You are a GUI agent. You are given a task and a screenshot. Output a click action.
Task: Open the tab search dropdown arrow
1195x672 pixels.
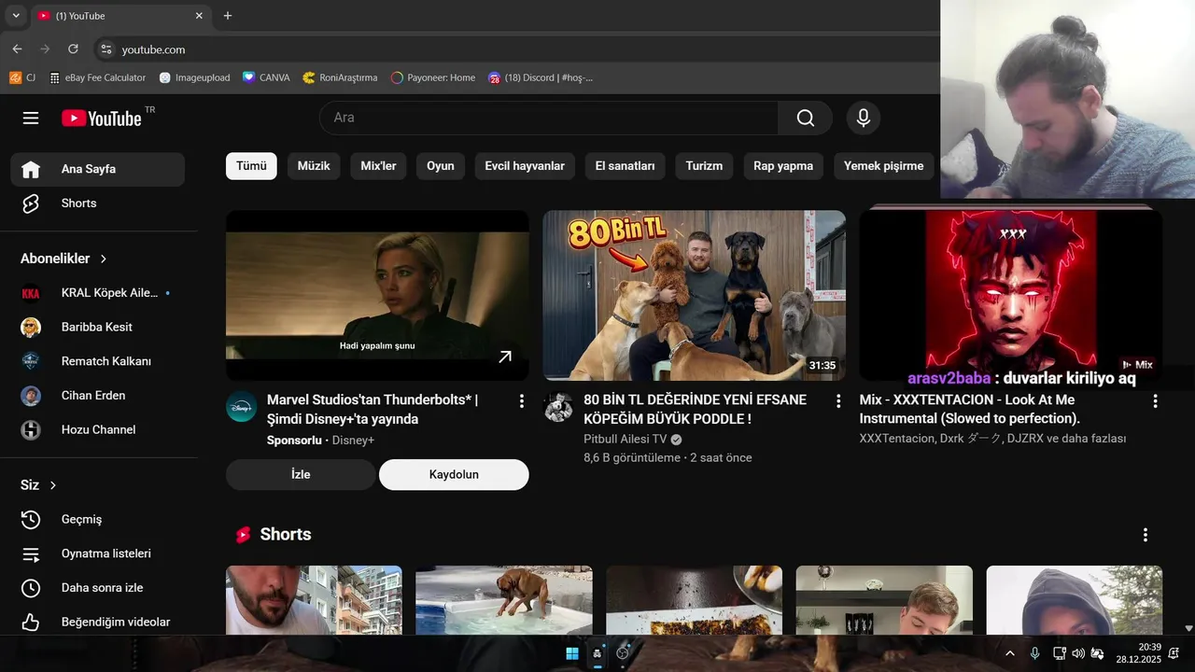pos(16,16)
